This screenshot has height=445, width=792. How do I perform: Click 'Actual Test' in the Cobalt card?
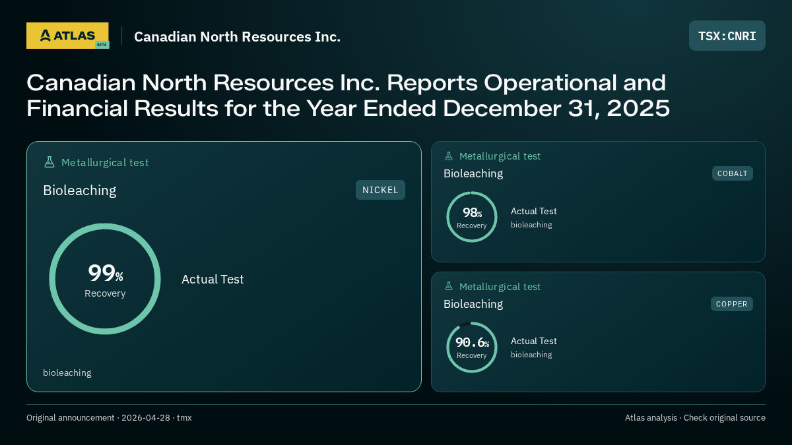(x=534, y=211)
